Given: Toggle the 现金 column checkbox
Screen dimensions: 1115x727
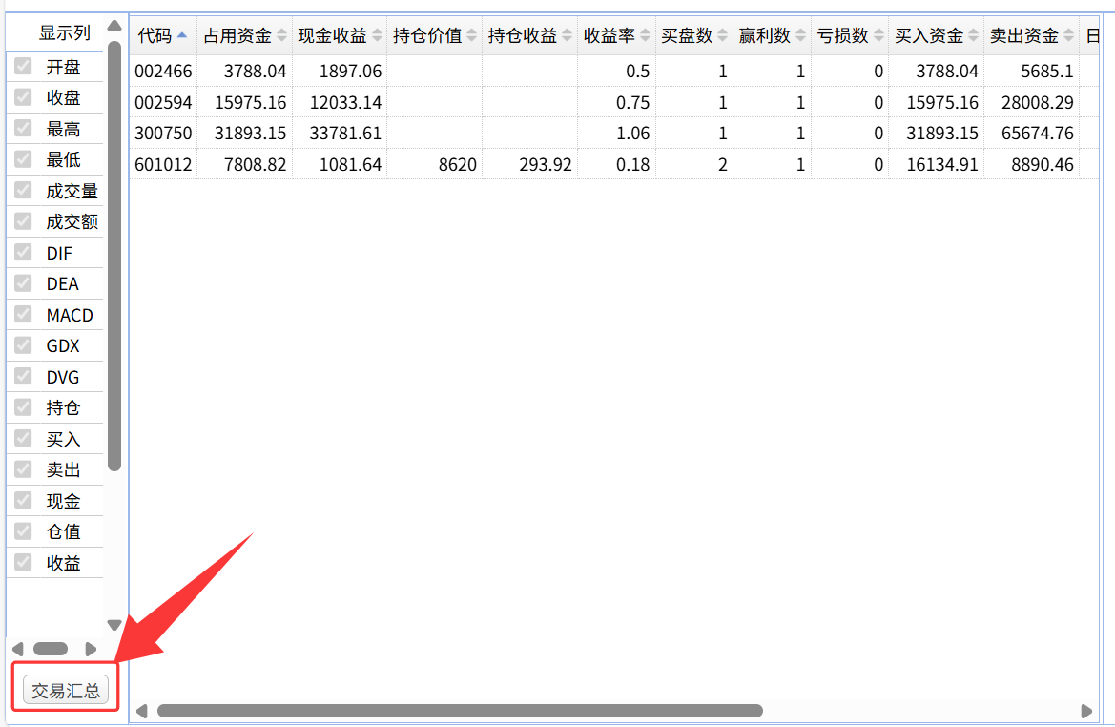Looking at the screenshot, I should 23,500.
